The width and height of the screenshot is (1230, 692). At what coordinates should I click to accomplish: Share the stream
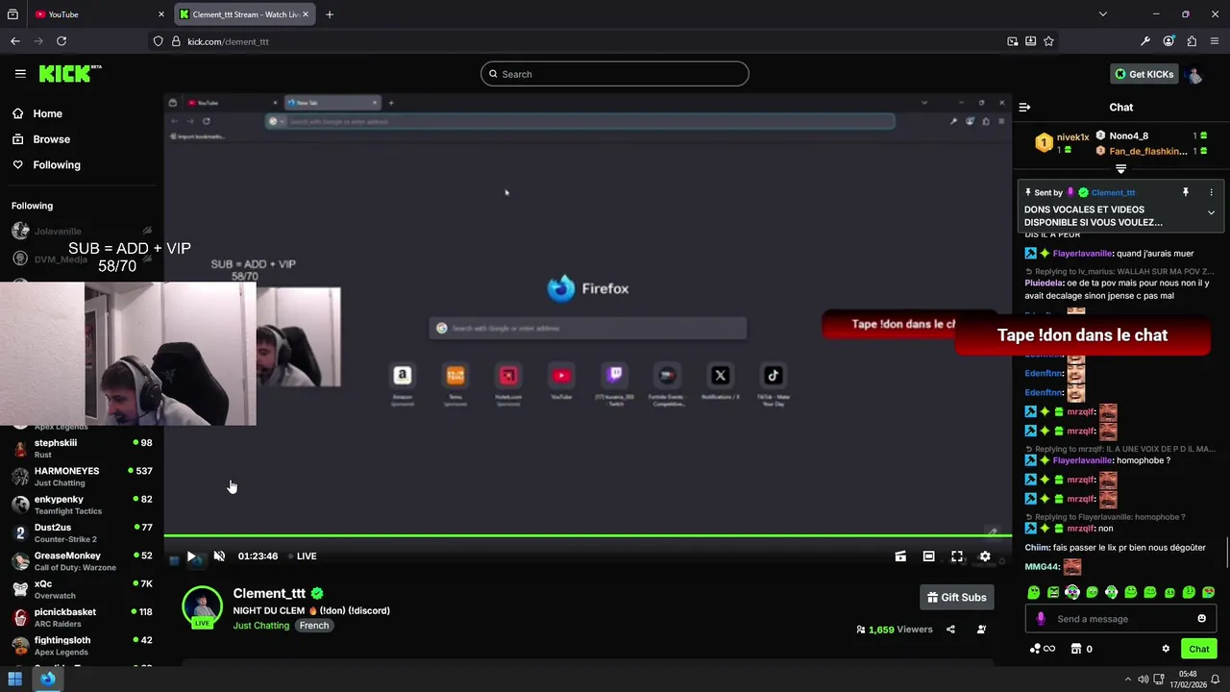(x=950, y=630)
